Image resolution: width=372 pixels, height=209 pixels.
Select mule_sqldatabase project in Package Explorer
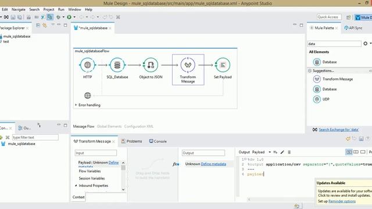[x=17, y=37]
